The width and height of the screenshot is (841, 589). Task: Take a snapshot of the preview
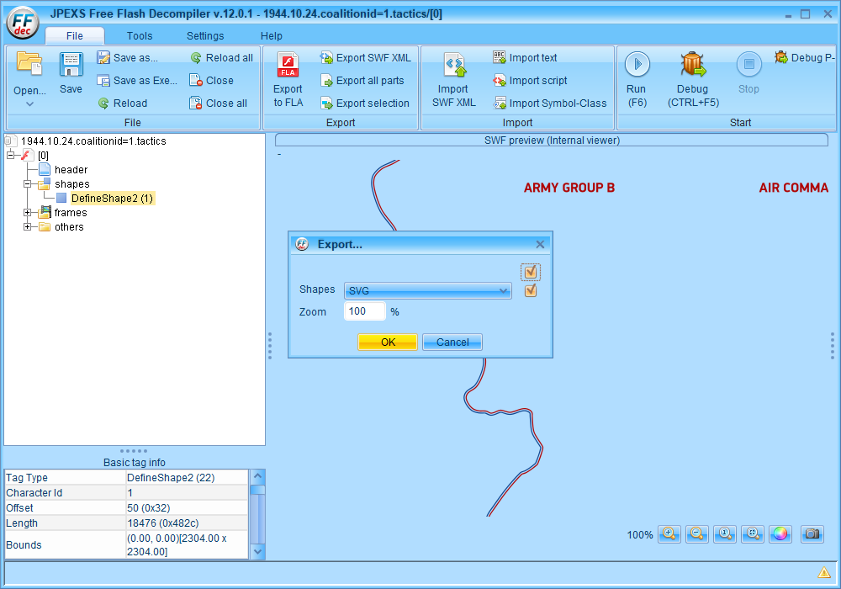[812, 533]
